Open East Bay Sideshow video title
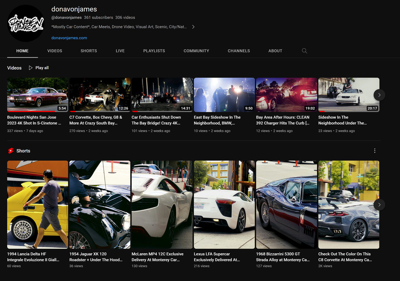This screenshot has width=400, height=281. pyautogui.click(x=217, y=120)
